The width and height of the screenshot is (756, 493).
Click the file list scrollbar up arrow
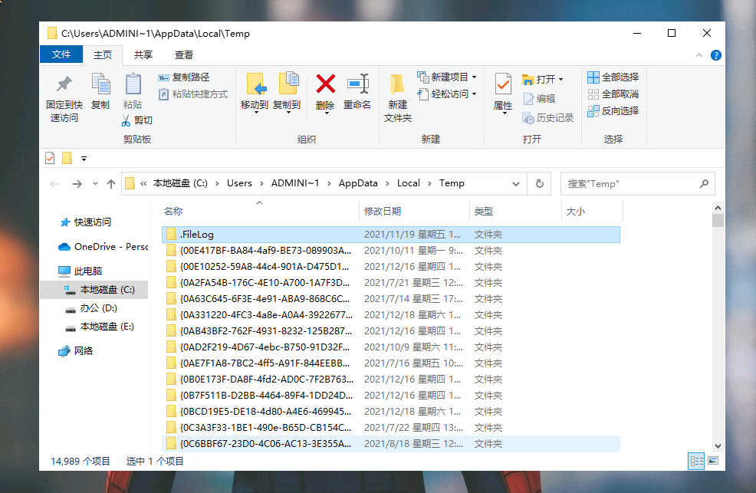click(x=718, y=209)
